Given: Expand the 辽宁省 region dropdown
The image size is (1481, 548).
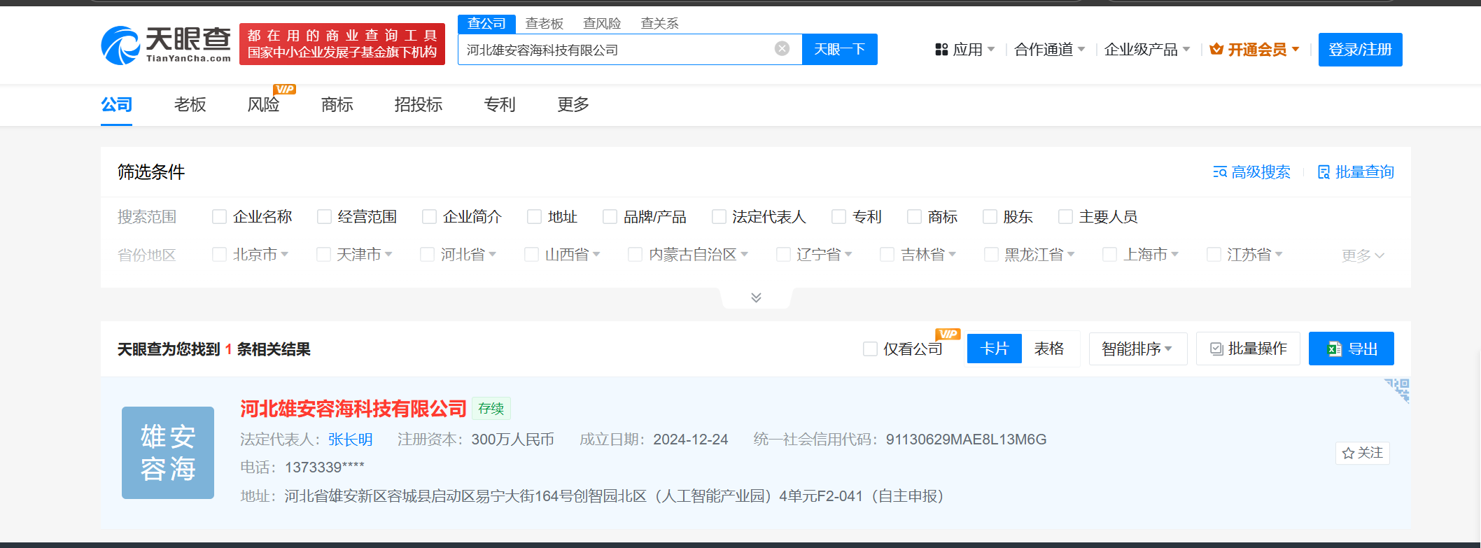Looking at the screenshot, I should click(x=848, y=255).
